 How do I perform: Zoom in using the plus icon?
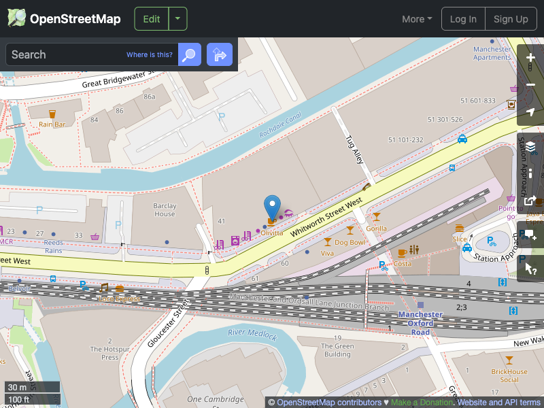pyautogui.click(x=530, y=58)
